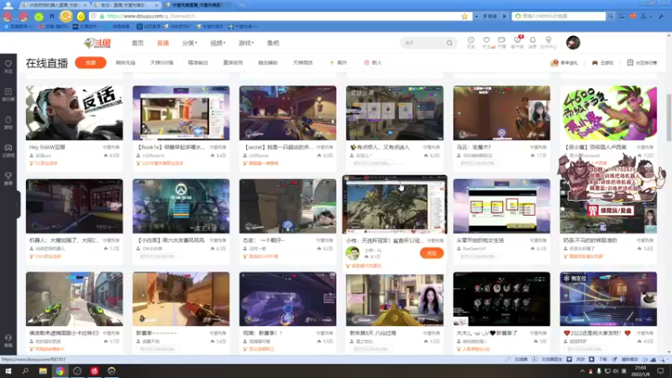Switch to the second browser tab
This screenshot has width=672, height=378.
click(125, 5)
